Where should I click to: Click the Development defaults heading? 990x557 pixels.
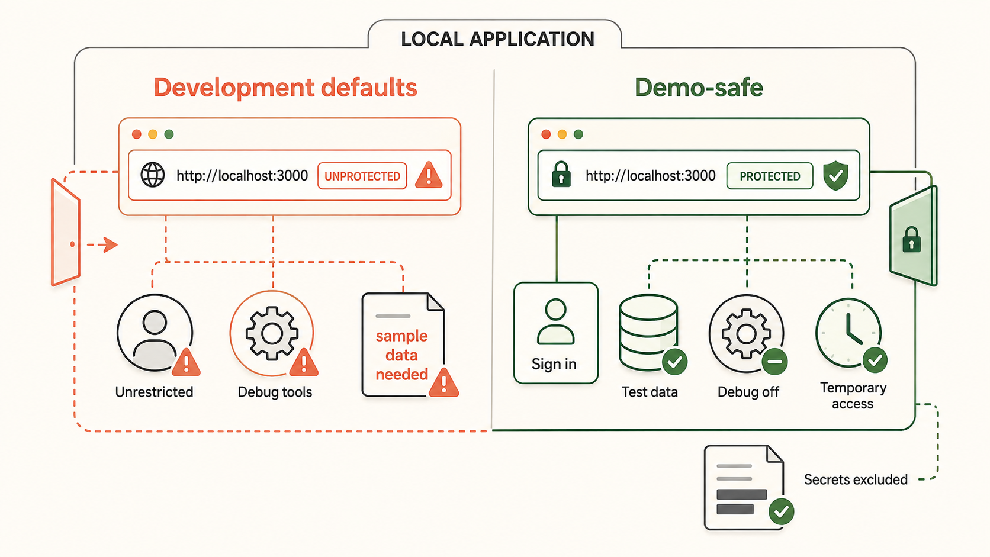[285, 88]
